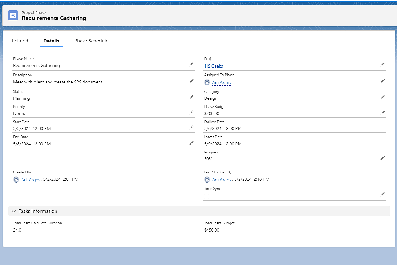Click the Phase Budget edit pencil

383,112
